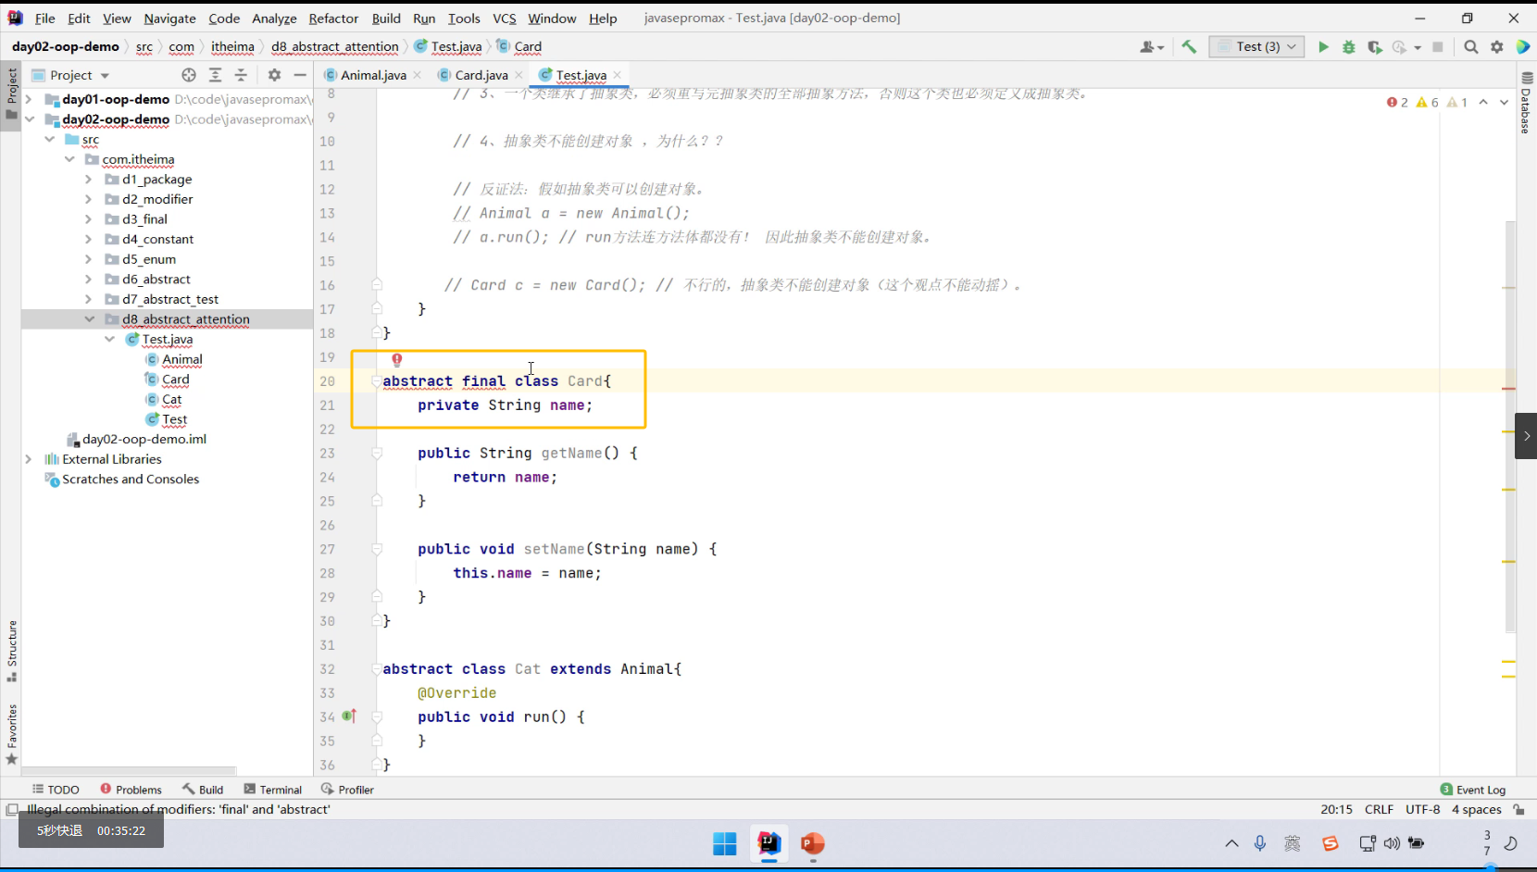Toggle the Structure tool window

(12, 651)
